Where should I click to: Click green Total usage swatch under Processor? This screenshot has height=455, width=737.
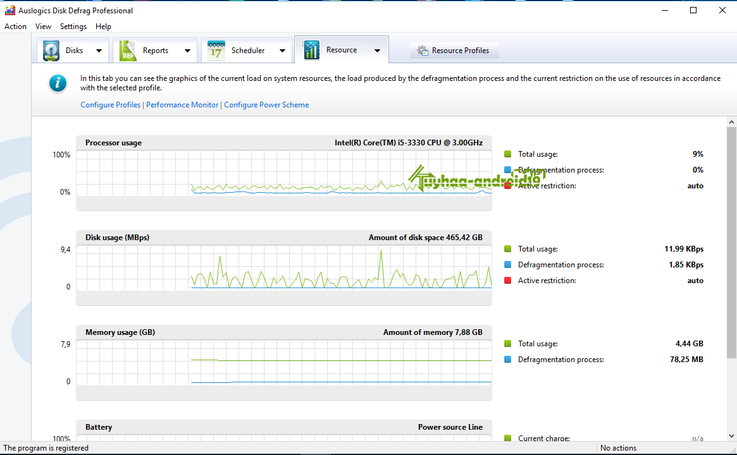point(507,154)
